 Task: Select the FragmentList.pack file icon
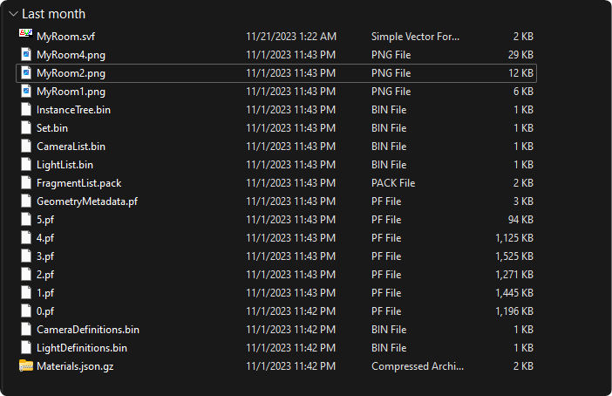[25, 183]
